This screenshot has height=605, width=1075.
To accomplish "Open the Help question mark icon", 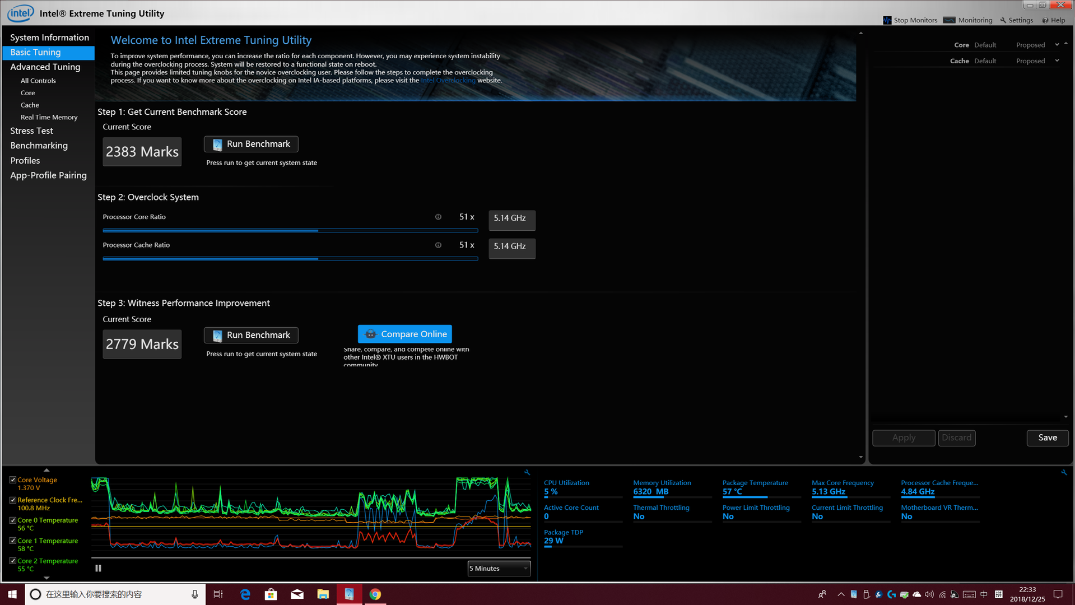I will (x=1045, y=20).
